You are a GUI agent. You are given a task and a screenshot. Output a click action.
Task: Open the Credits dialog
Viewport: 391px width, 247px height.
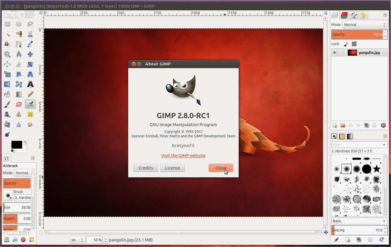[x=146, y=168]
